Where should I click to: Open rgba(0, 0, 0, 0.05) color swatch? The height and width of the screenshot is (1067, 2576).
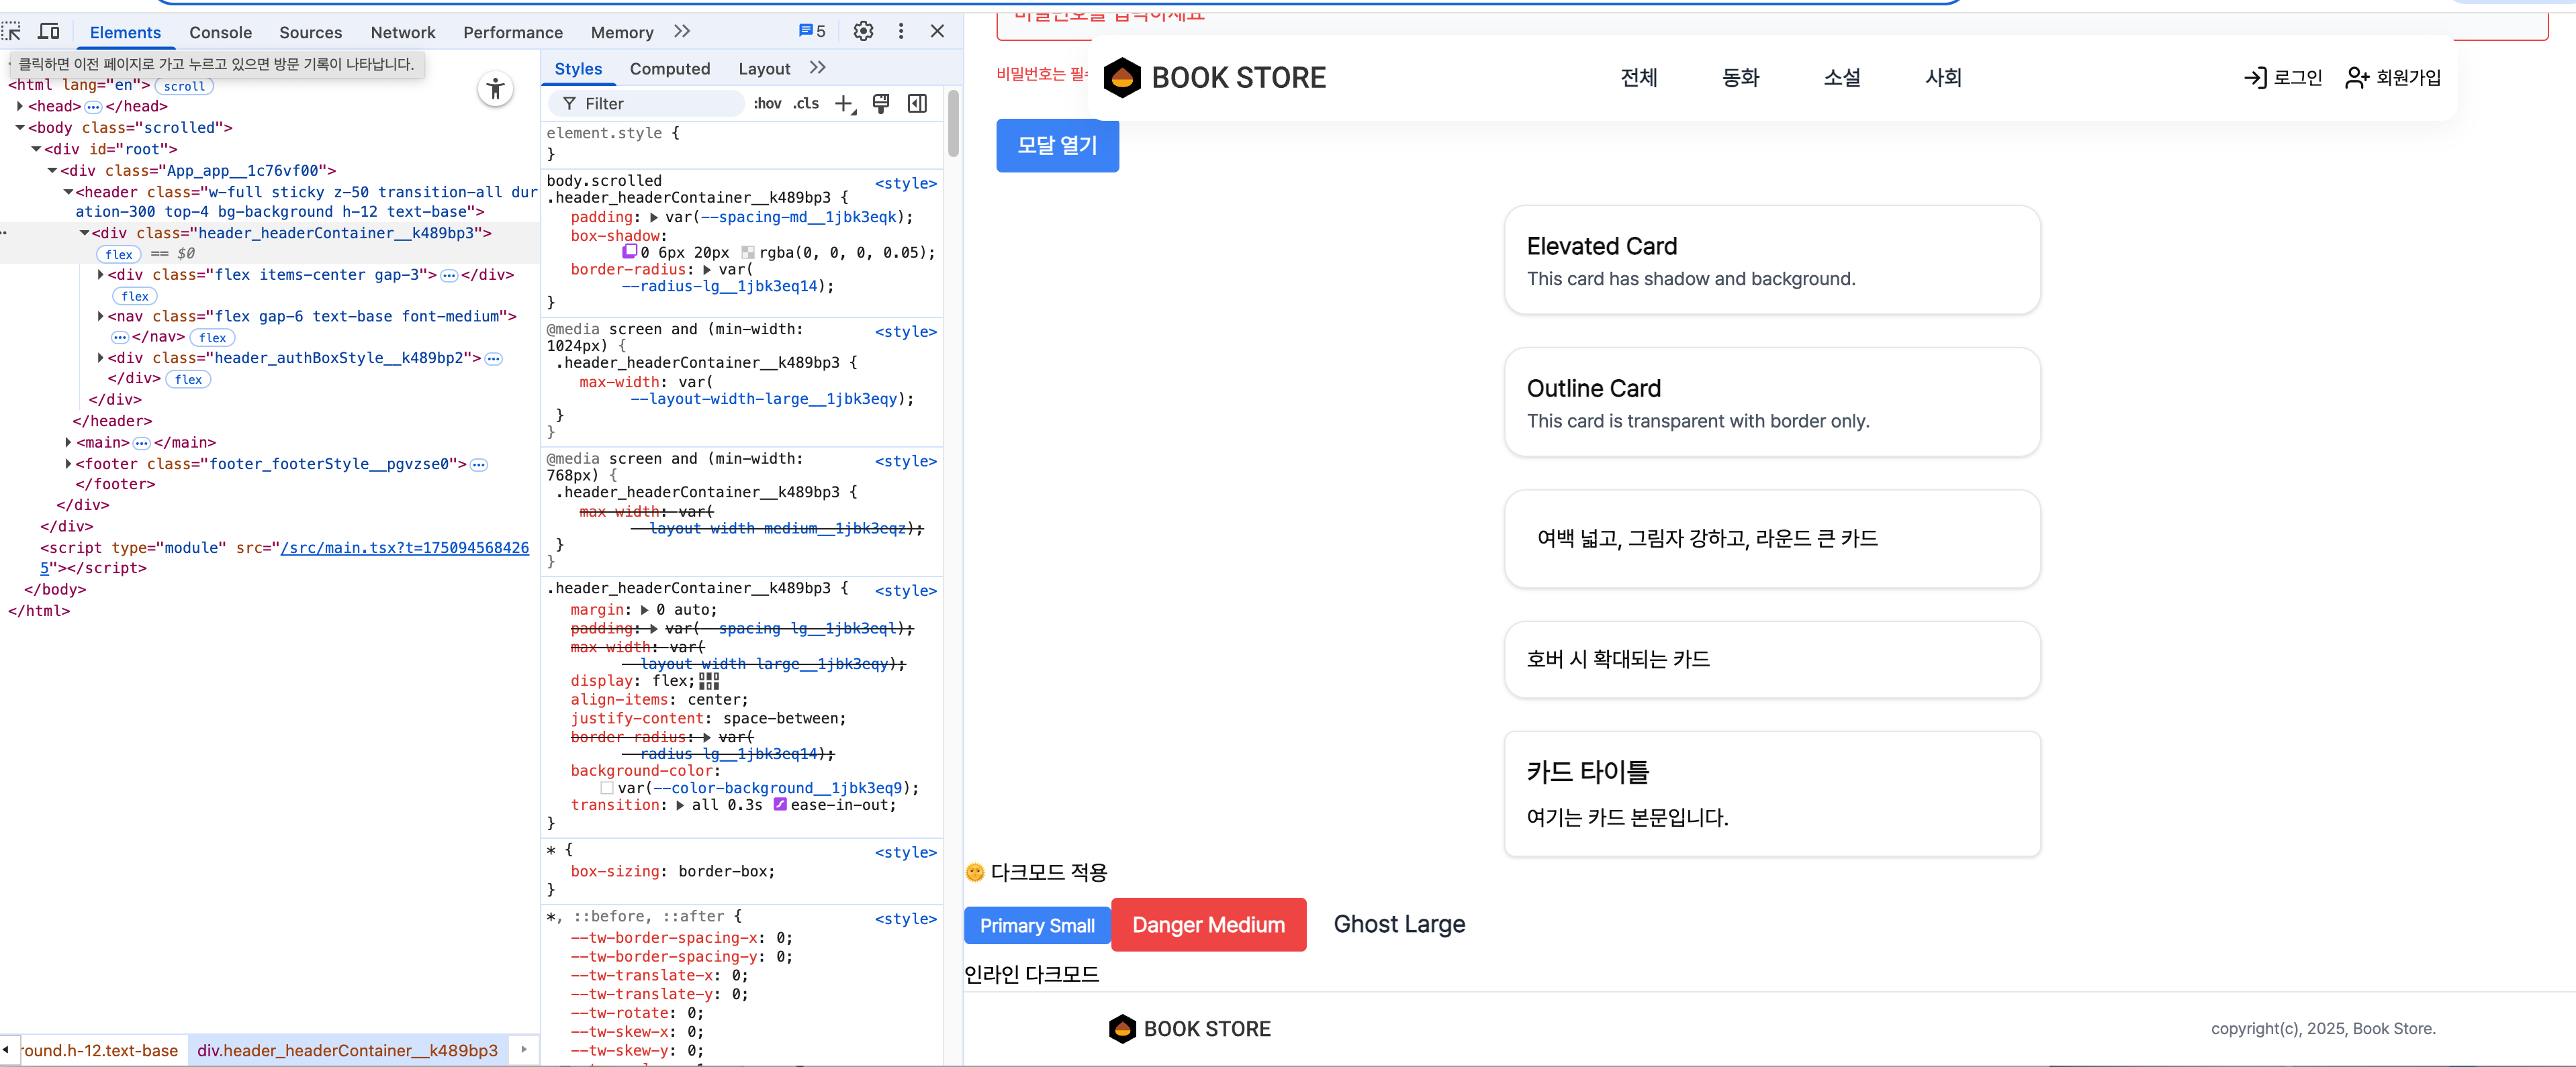[x=747, y=253]
